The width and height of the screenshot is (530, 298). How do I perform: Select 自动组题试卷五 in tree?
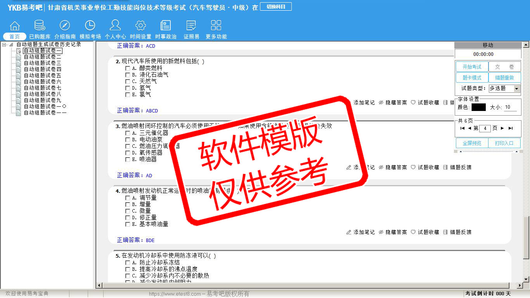pyautogui.click(x=42, y=76)
